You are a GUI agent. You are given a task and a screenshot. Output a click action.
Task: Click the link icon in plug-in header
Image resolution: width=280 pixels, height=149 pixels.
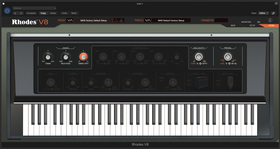[273, 13]
